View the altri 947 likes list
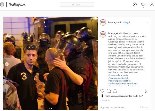Viewport: 155px width, 111px height. [x=138, y=96]
